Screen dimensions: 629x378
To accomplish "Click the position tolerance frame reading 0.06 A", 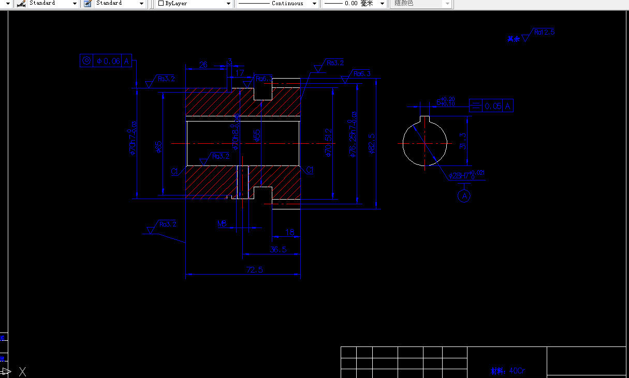I will click(105, 60).
